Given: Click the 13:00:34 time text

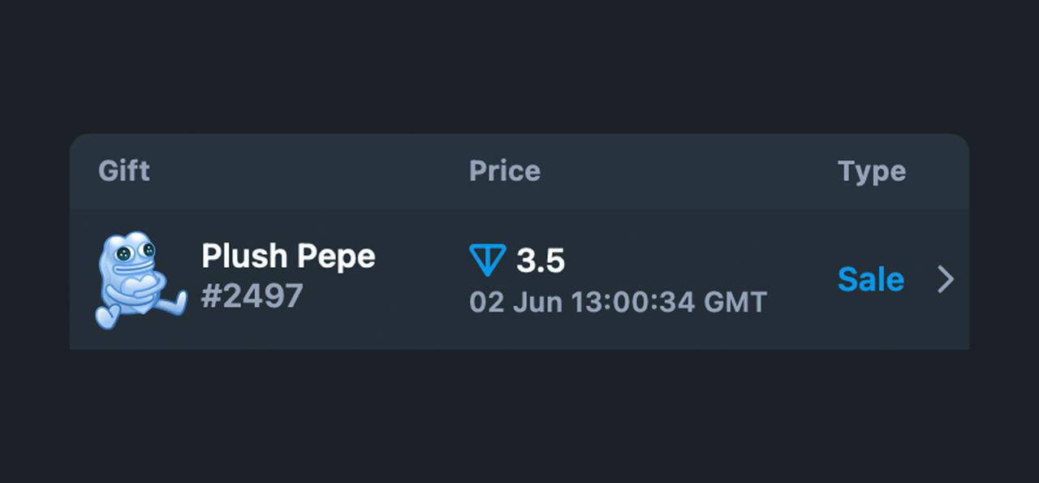Looking at the screenshot, I should (x=633, y=303).
